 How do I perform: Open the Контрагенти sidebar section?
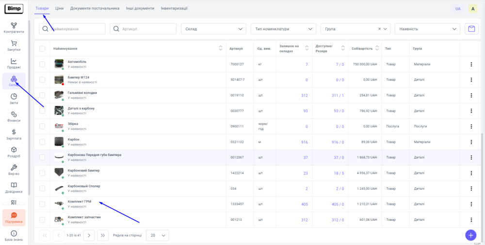(x=14, y=27)
